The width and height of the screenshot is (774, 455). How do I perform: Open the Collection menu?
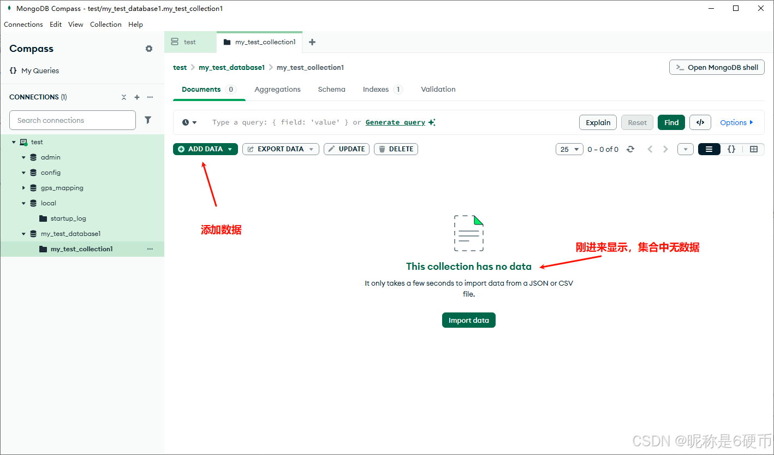tap(106, 25)
